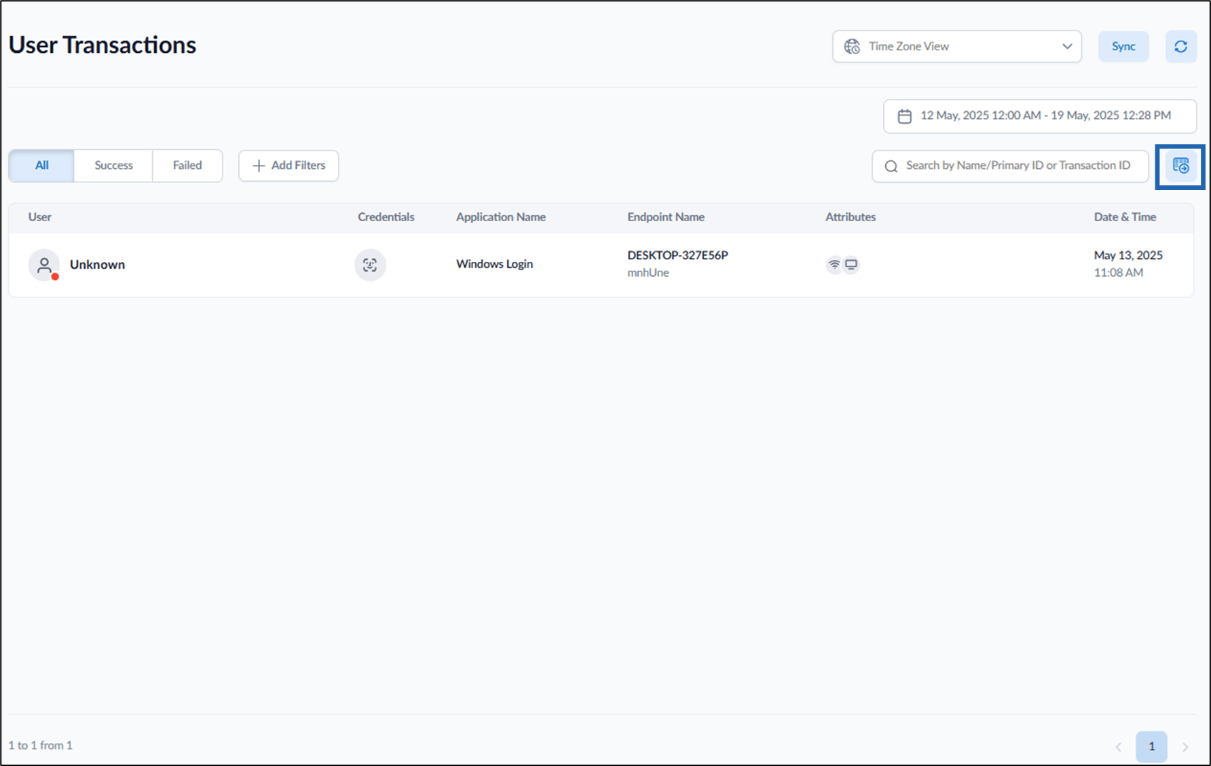Click the Unknown user avatar icon
The height and width of the screenshot is (766, 1211).
coord(44,265)
